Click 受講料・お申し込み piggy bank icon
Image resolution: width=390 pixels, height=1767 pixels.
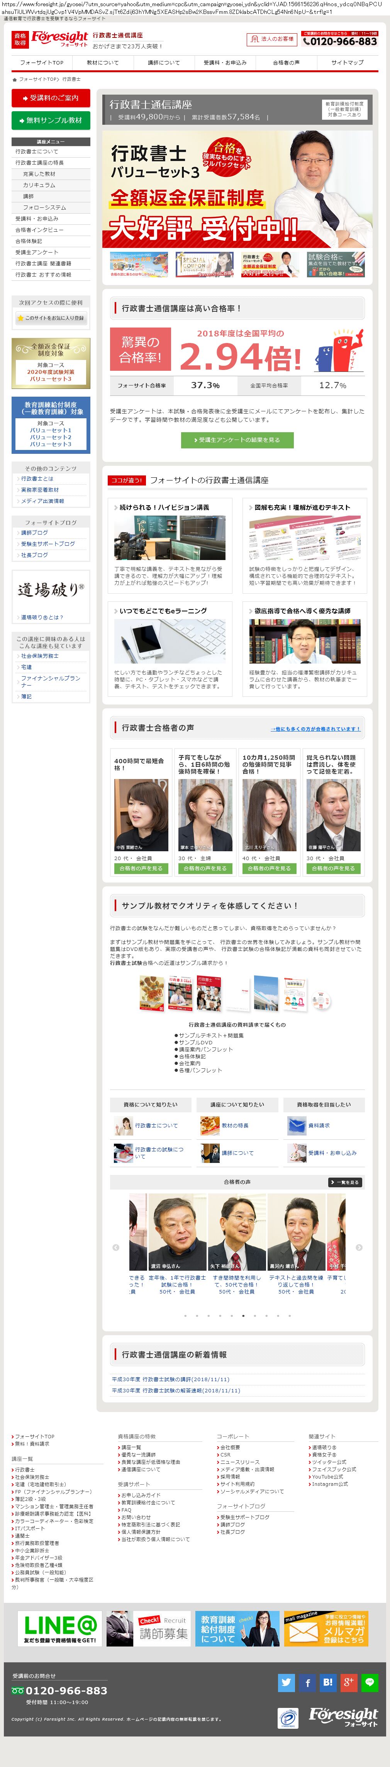coord(297,1153)
